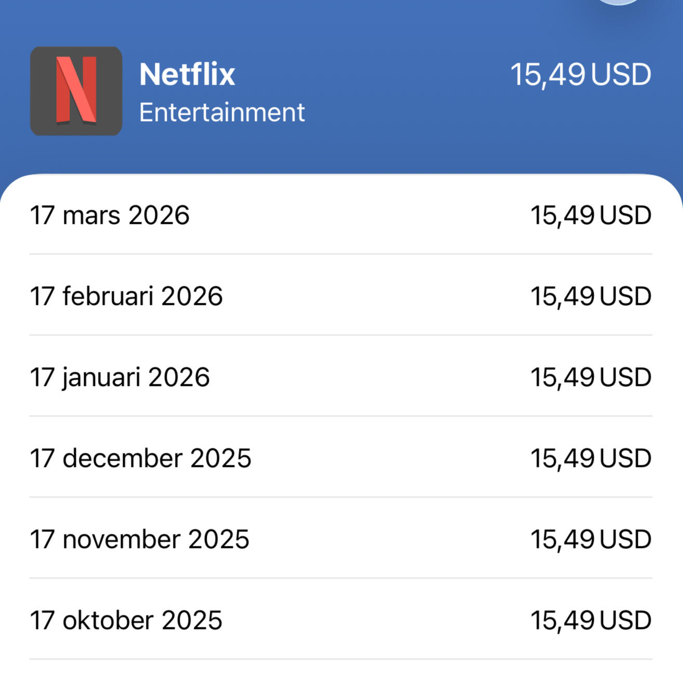Image resolution: width=683 pixels, height=683 pixels.
Task: Select the 17 oktober 2025 date
Action: coord(126,620)
